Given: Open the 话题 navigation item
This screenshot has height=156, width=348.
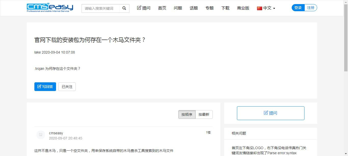Looking at the screenshot, I should [194, 8].
